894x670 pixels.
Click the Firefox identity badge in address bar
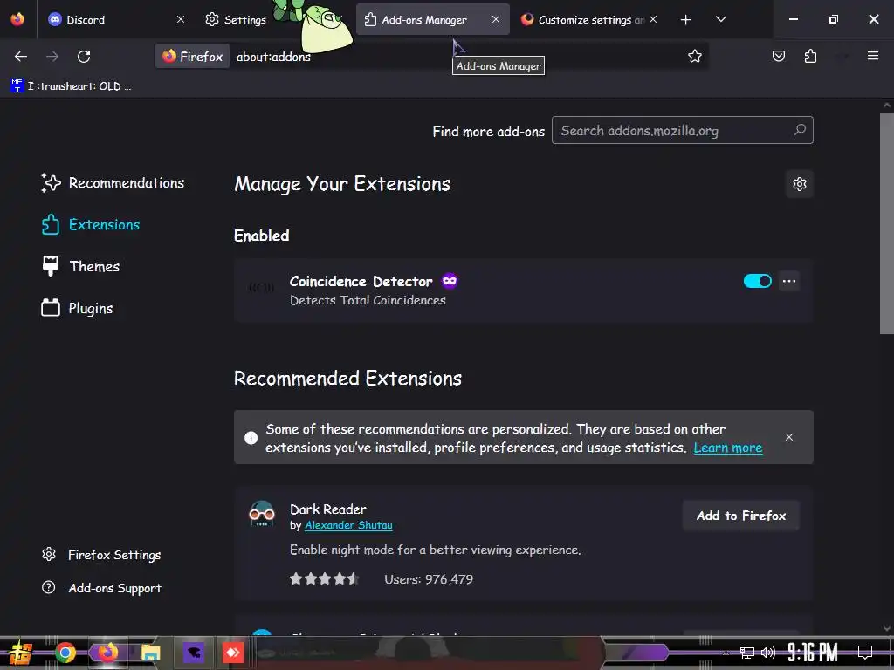pos(192,57)
